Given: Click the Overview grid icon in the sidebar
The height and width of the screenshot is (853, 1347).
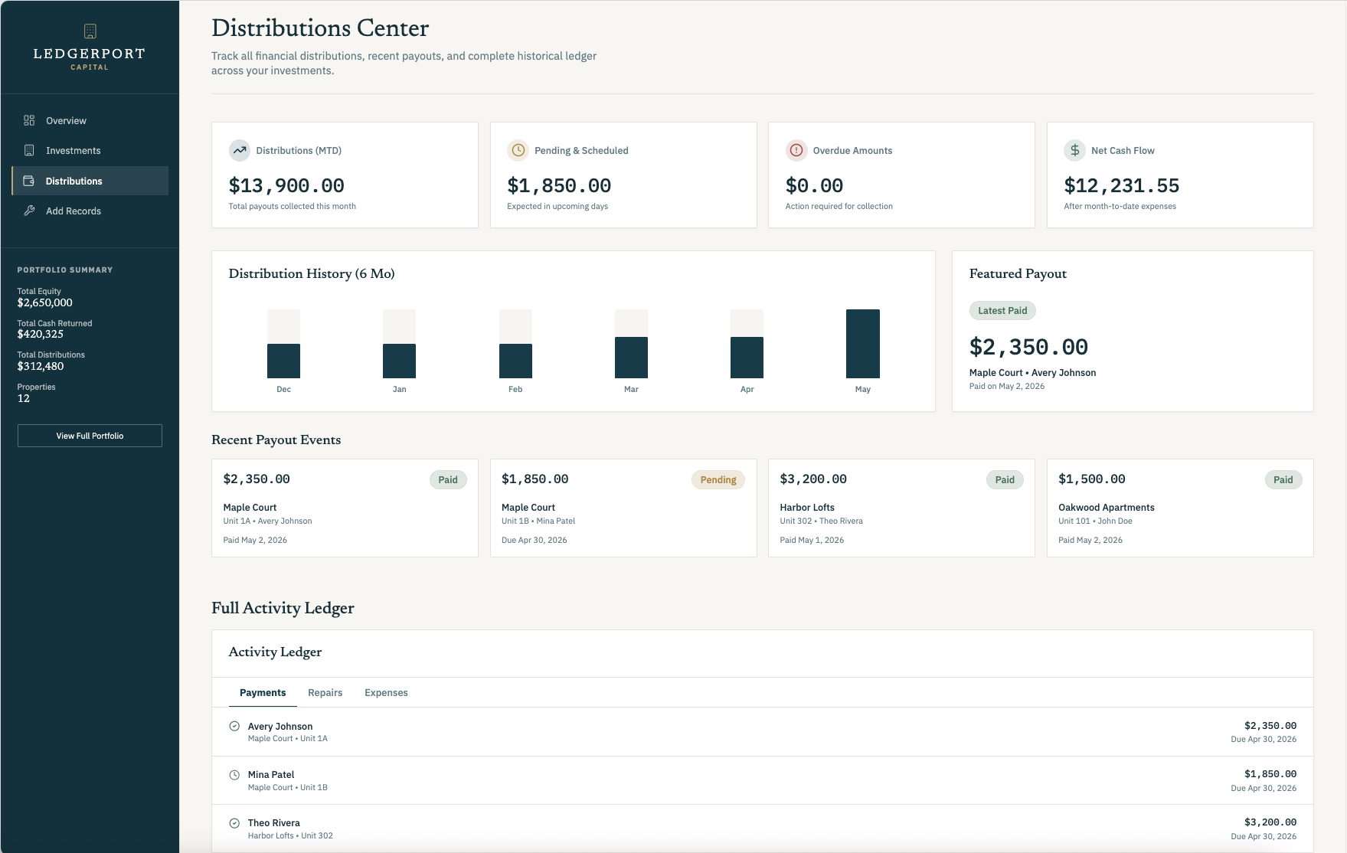Looking at the screenshot, I should coord(29,120).
